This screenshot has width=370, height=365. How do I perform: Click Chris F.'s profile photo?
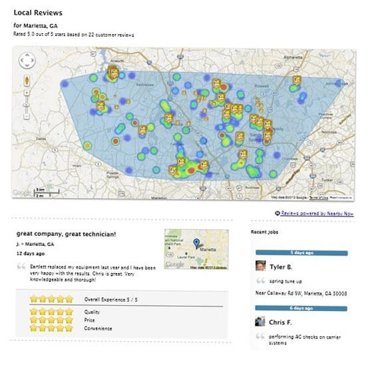260,321
